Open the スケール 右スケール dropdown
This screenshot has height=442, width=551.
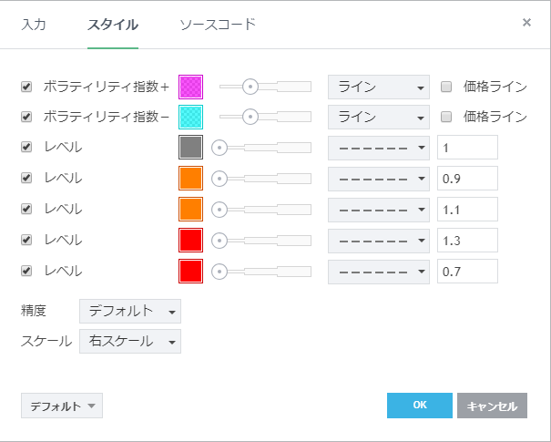click(130, 341)
